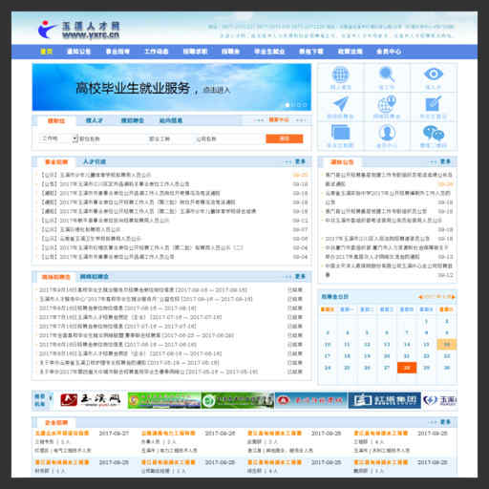Focus the 职业工种 input field
The width and height of the screenshot is (489, 489).
170,138
